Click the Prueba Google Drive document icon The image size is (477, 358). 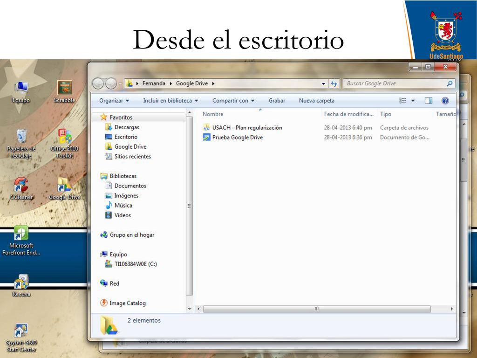(206, 138)
